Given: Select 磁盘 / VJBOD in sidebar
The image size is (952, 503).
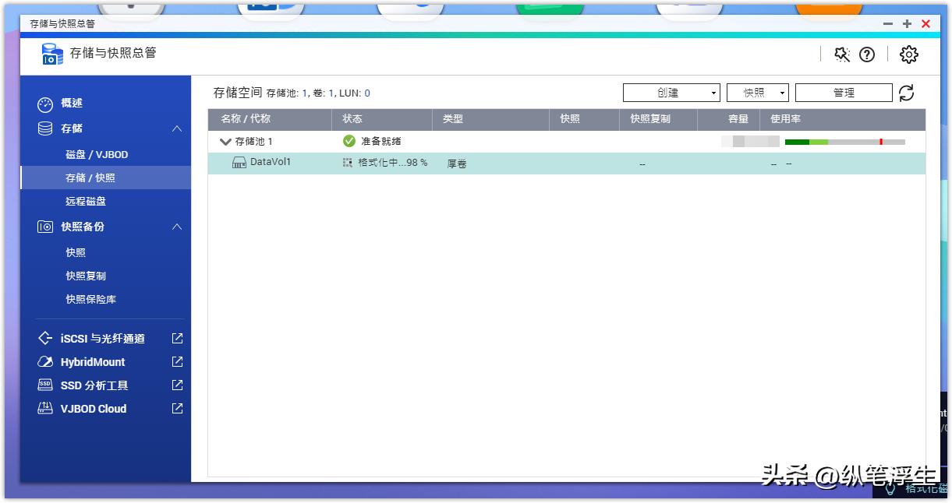Looking at the screenshot, I should [x=97, y=155].
